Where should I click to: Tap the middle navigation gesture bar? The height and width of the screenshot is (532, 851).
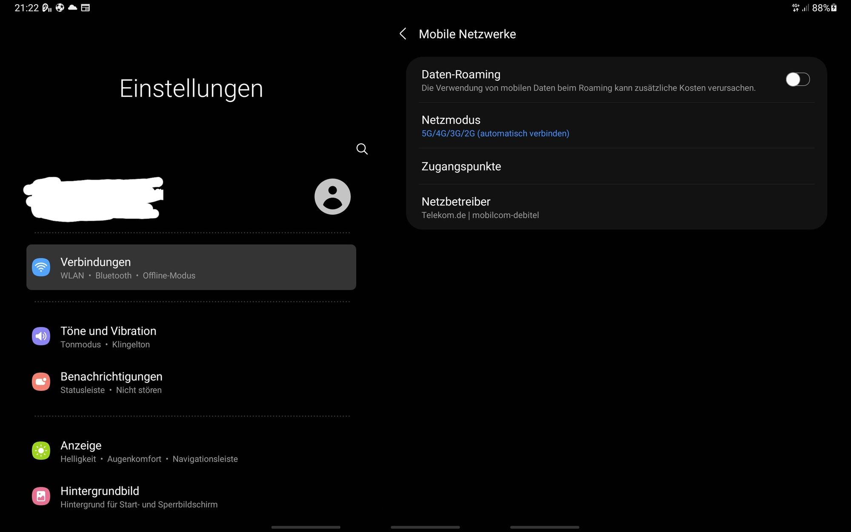425,527
